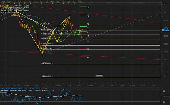170x105 pixels.
Task: Click the 'Jul' month label on top axis
Action: point(47,1)
